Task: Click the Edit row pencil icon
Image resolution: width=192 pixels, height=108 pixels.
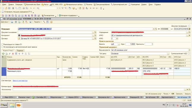Action: click(x=10, y=54)
